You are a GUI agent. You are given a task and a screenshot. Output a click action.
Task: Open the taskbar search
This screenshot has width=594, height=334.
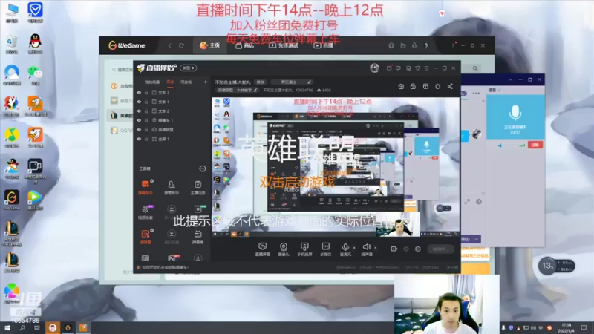point(22,327)
